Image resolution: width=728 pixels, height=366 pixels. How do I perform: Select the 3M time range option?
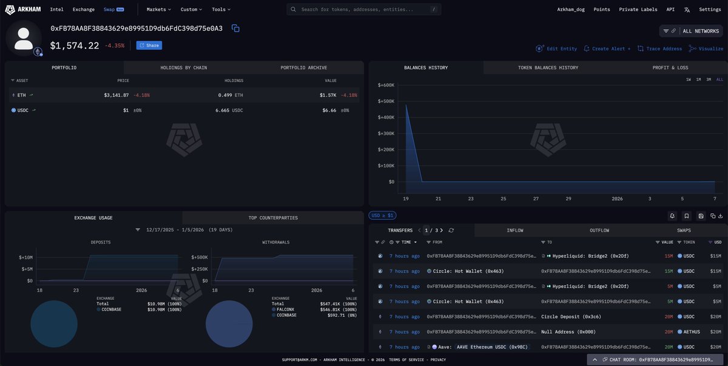pos(709,80)
